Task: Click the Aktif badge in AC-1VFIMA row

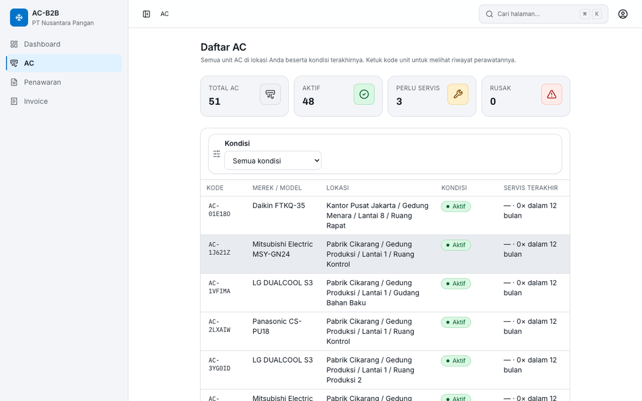Action: click(456, 284)
